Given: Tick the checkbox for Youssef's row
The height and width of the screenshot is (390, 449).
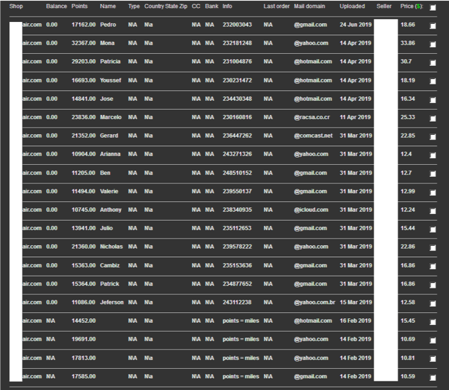Looking at the screenshot, I should point(433,82).
